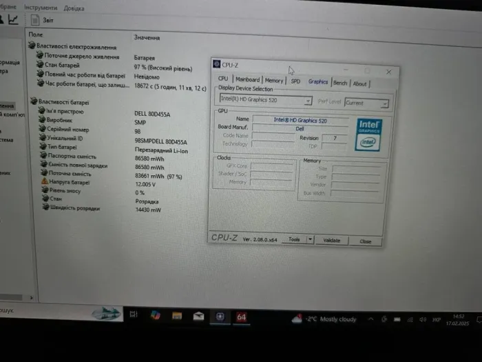This screenshot has height=362, width=482.
Task: Click the Validate button
Action: (x=331, y=241)
